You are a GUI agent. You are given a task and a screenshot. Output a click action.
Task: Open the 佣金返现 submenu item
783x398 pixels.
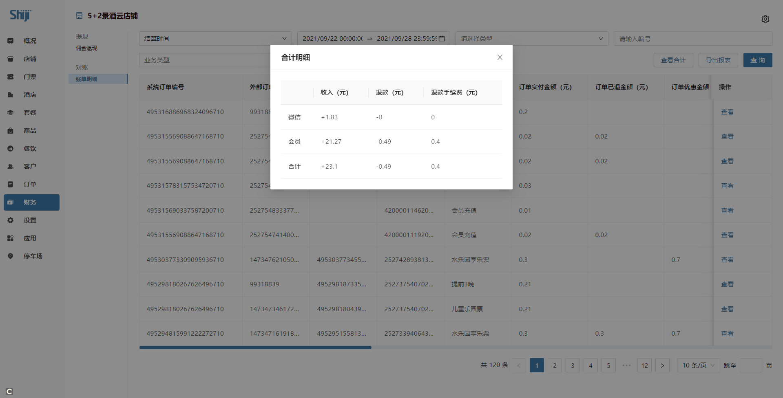(86, 48)
